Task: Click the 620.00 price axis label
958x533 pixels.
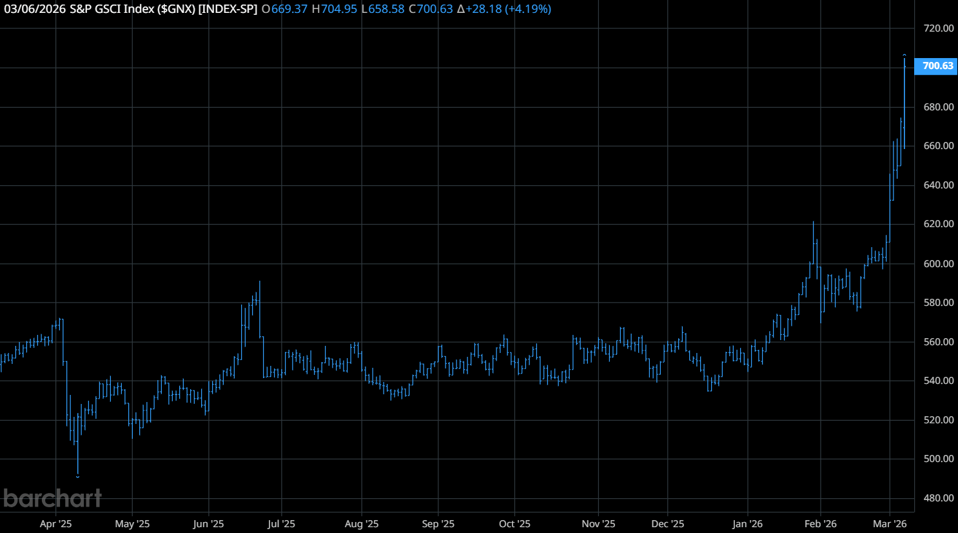Action: coord(939,224)
